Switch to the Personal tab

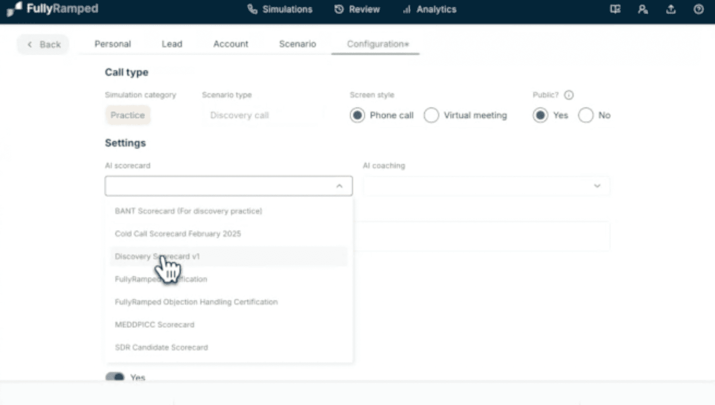113,44
